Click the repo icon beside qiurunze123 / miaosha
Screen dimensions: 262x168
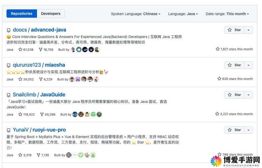tap(8, 66)
